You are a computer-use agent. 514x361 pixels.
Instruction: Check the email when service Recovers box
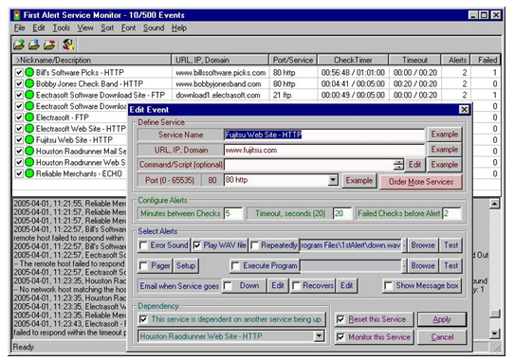296,286
